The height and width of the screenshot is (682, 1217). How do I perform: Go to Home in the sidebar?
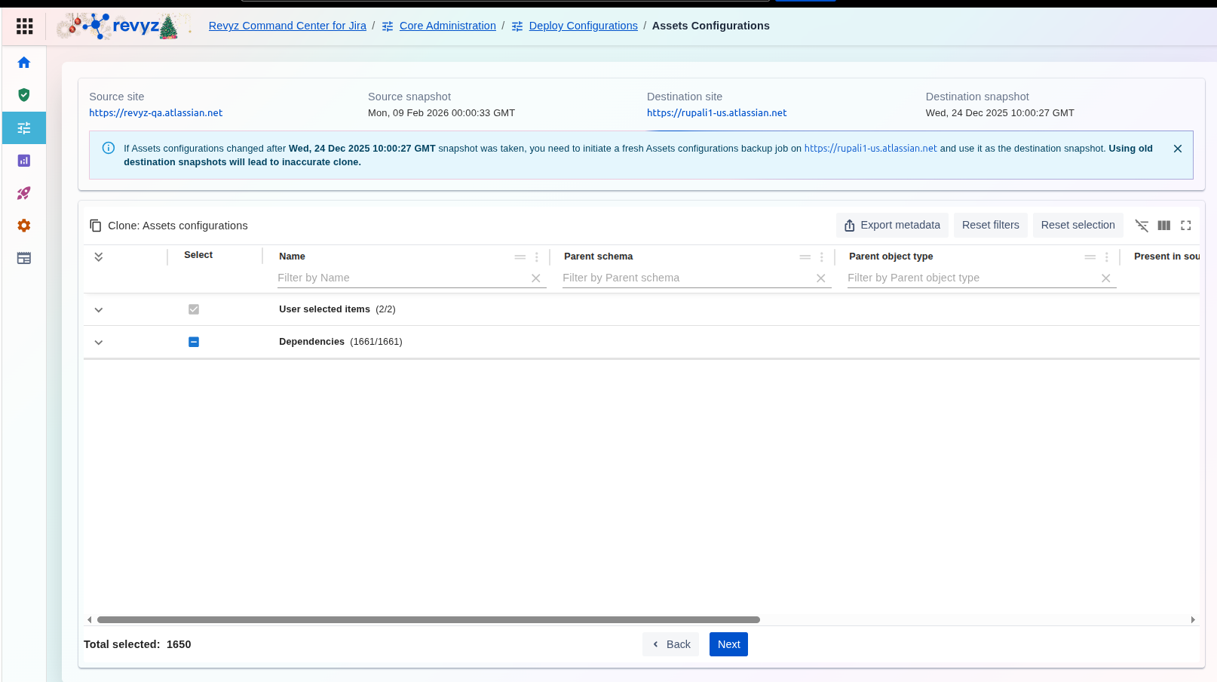tap(24, 63)
